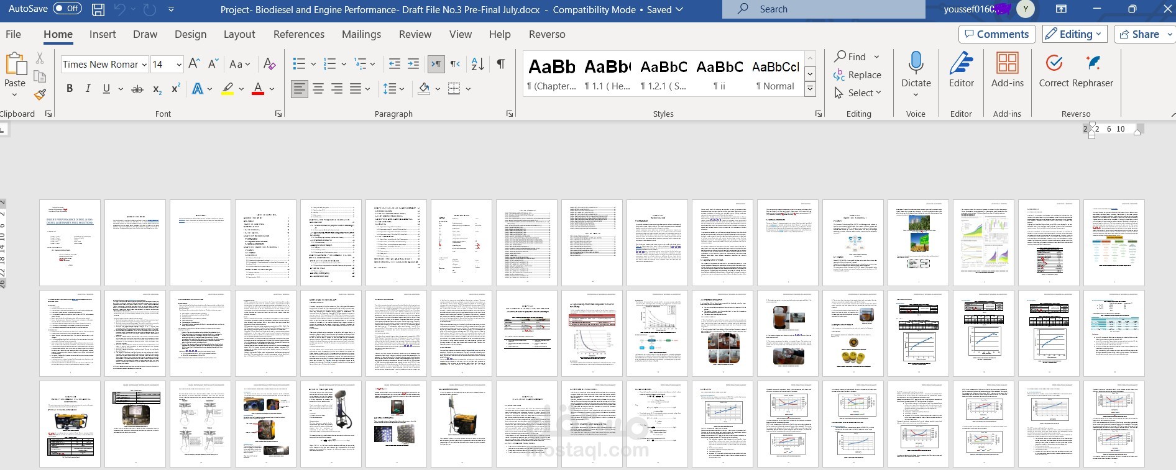Clear all formatting with eraser icon
The width and height of the screenshot is (1176, 470).
269,64
